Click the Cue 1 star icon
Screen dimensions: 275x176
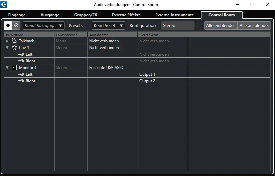(x=14, y=48)
